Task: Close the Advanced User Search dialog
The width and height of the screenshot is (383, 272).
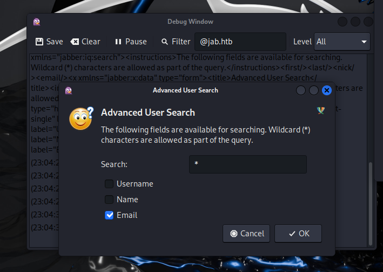Action: click(326, 90)
